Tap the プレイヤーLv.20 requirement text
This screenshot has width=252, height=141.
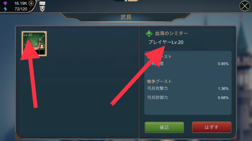166,42
